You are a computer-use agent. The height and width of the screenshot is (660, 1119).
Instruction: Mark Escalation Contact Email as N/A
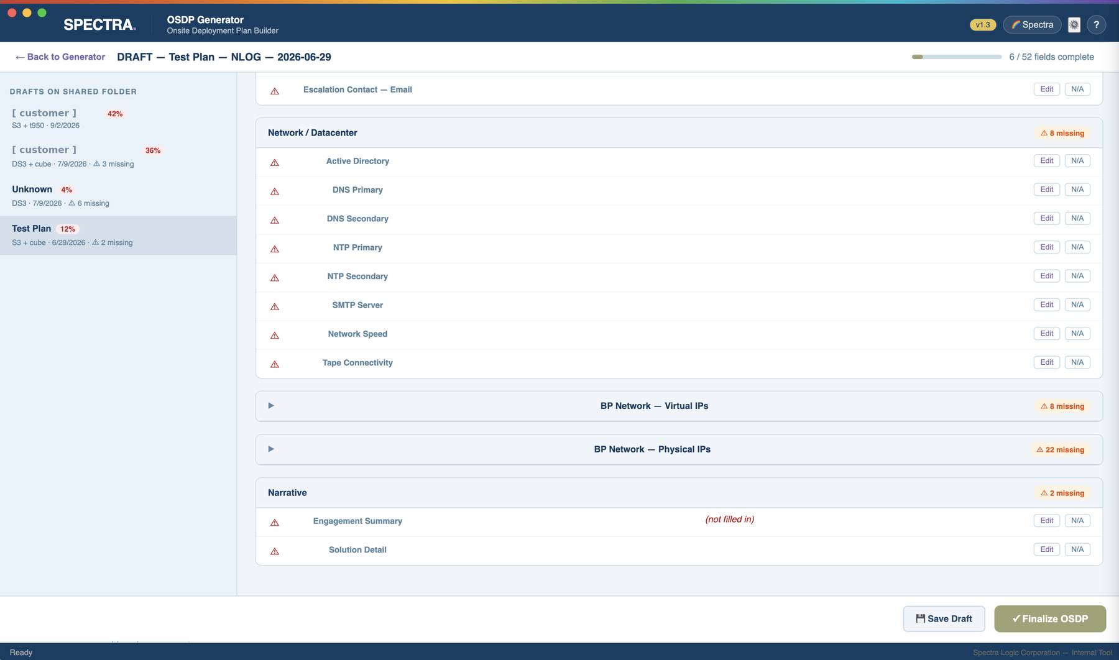[x=1077, y=89]
